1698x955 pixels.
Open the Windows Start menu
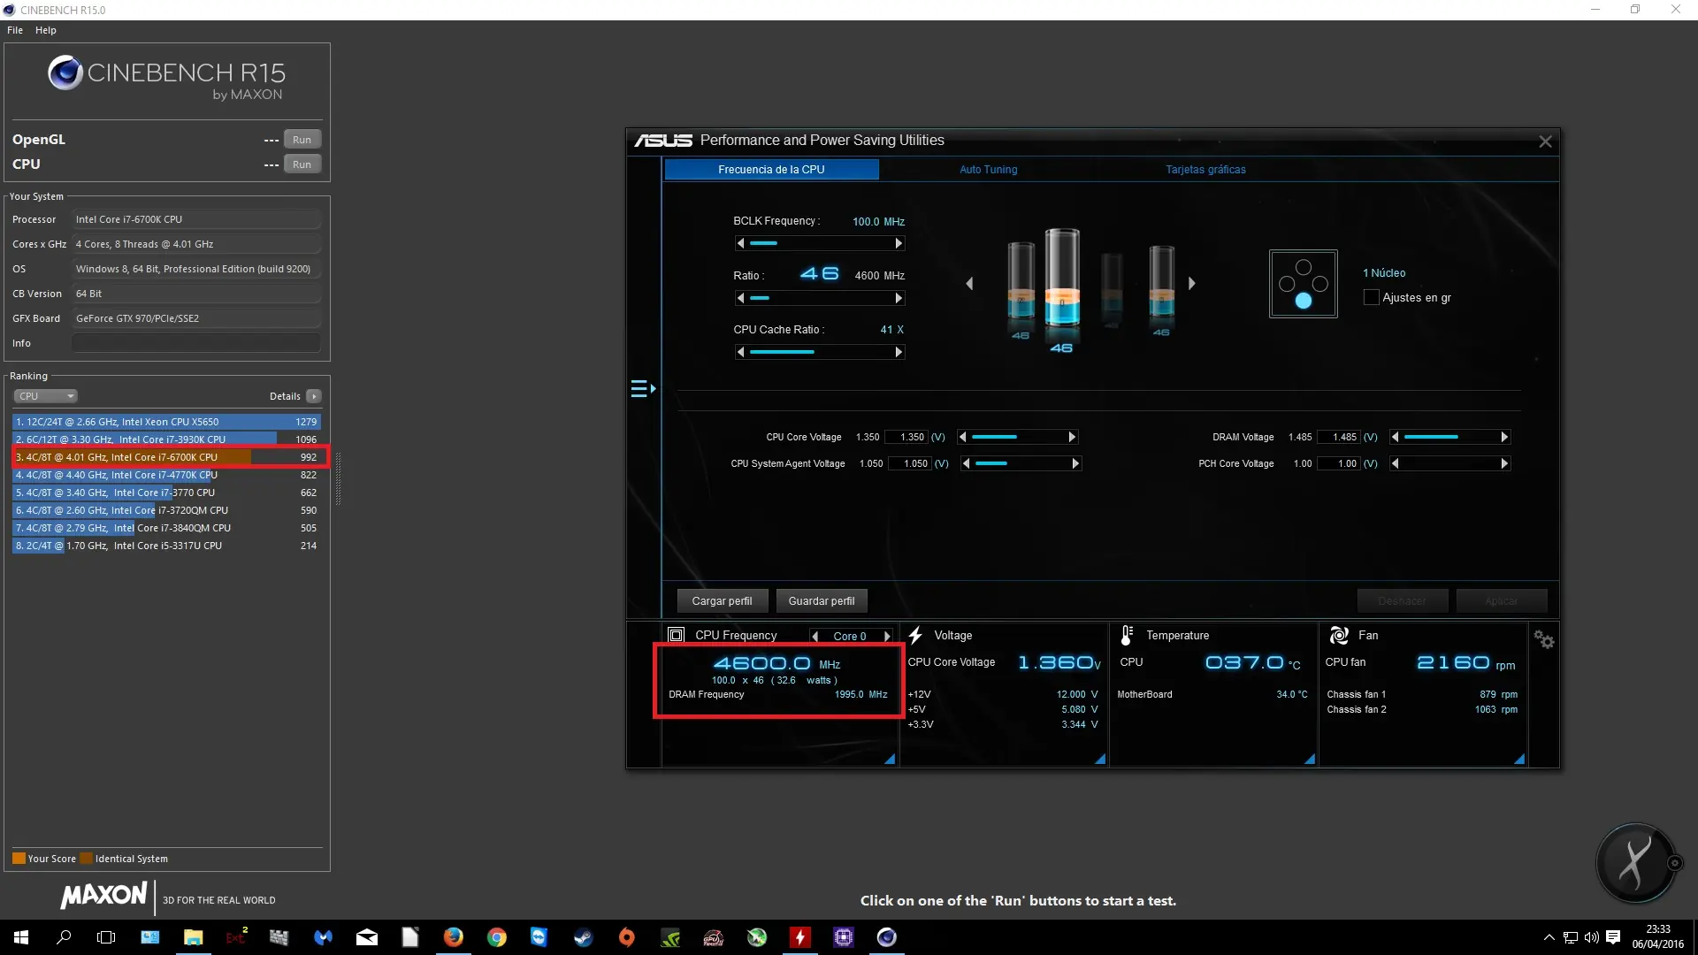tap(21, 937)
